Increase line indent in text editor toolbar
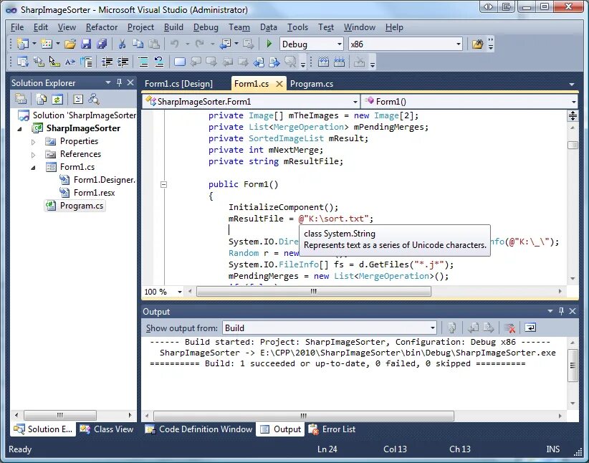The image size is (589, 463). click(123, 62)
